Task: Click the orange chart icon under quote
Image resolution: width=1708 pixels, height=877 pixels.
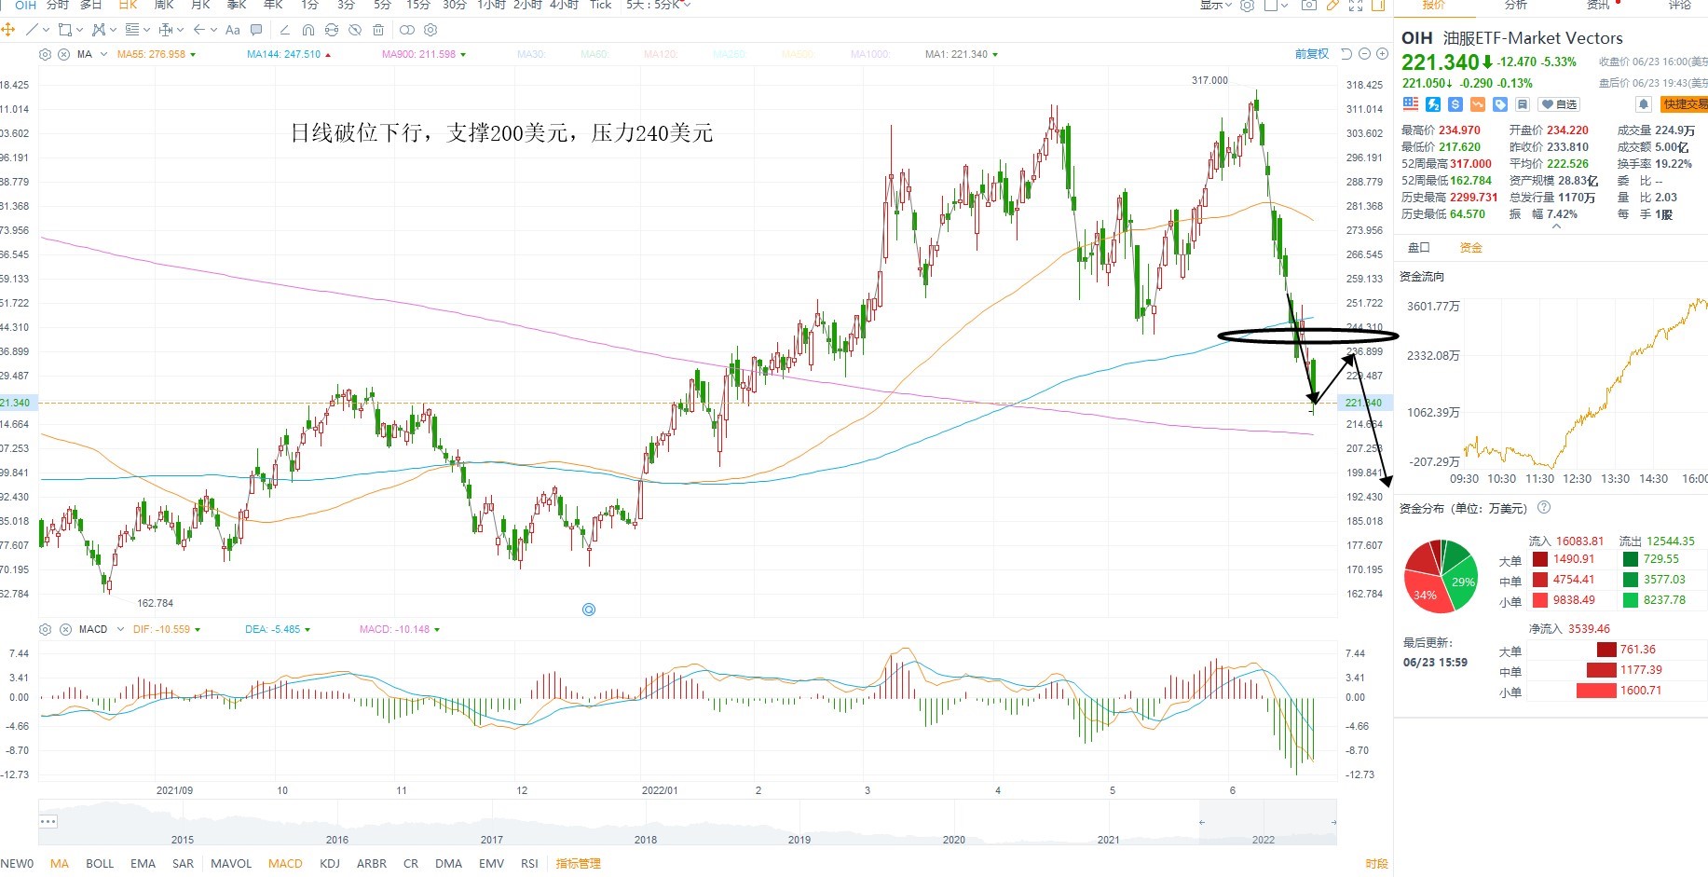Action: pos(1478,104)
